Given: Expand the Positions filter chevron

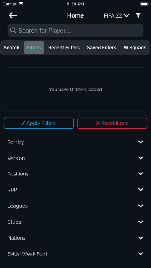Looking at the screenshot, I should (x=141, y=174).
